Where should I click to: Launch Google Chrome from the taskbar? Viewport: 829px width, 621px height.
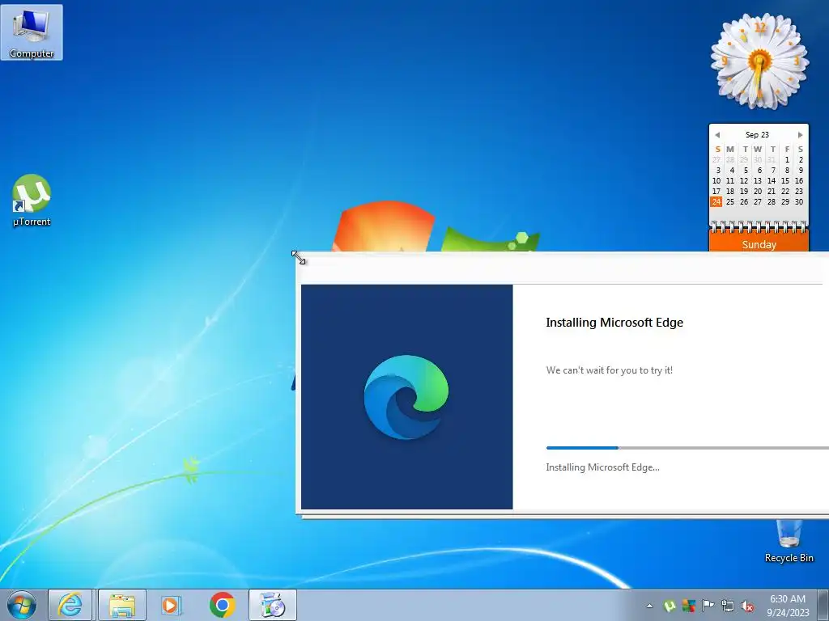point(222,605)
